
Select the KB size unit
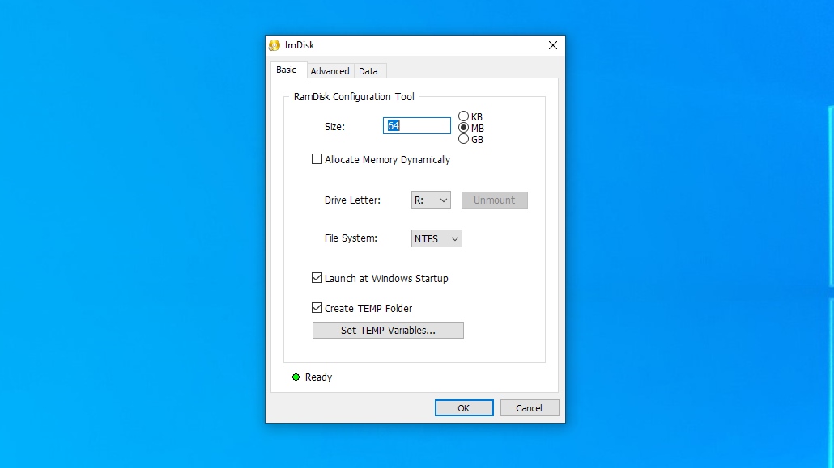463,116
